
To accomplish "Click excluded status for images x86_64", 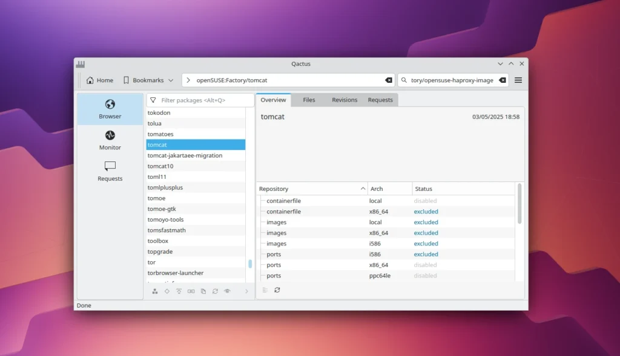I will tap(426, 233).
